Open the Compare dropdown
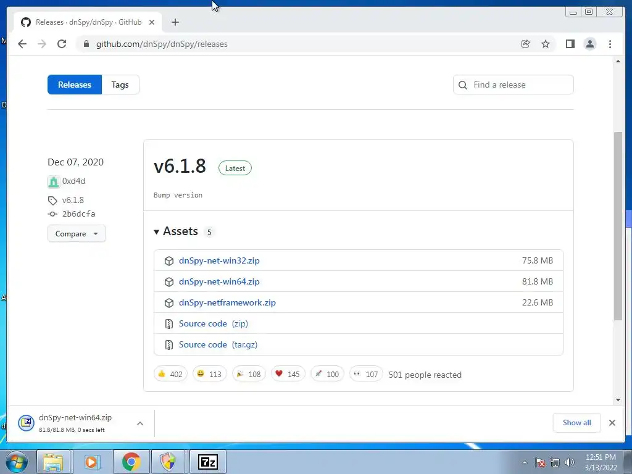 click(x=77, y=234)
